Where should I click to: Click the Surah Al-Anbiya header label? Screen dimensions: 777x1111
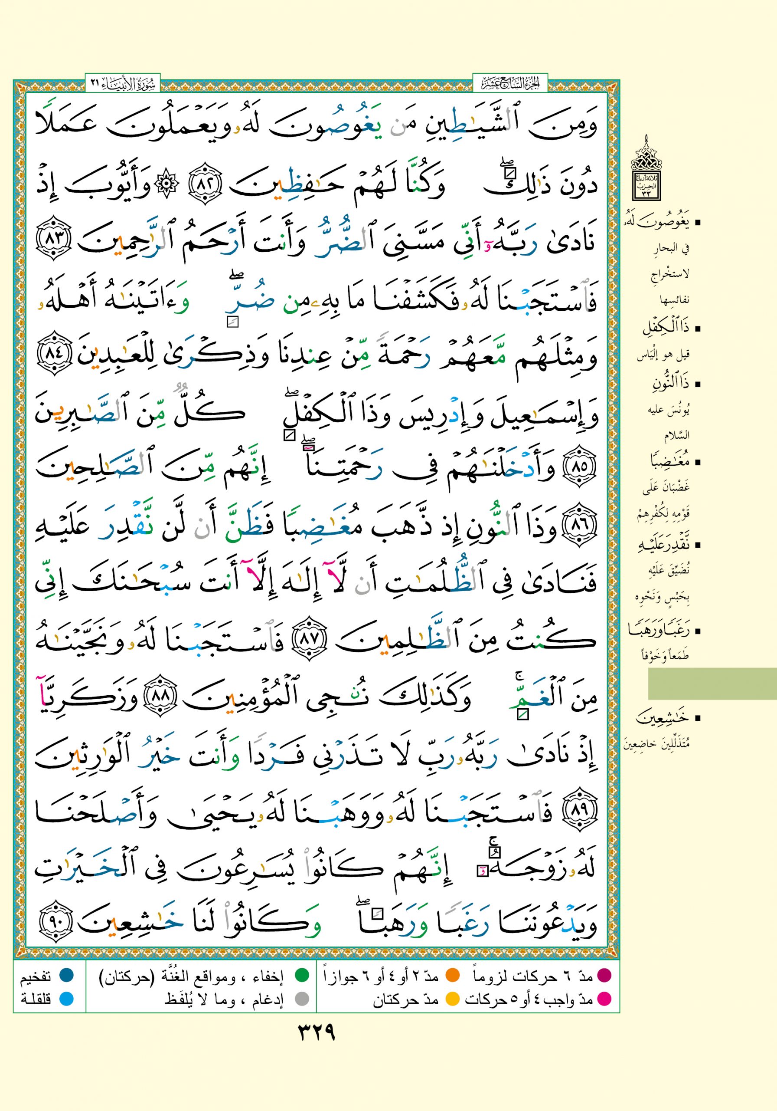point(123,84)
